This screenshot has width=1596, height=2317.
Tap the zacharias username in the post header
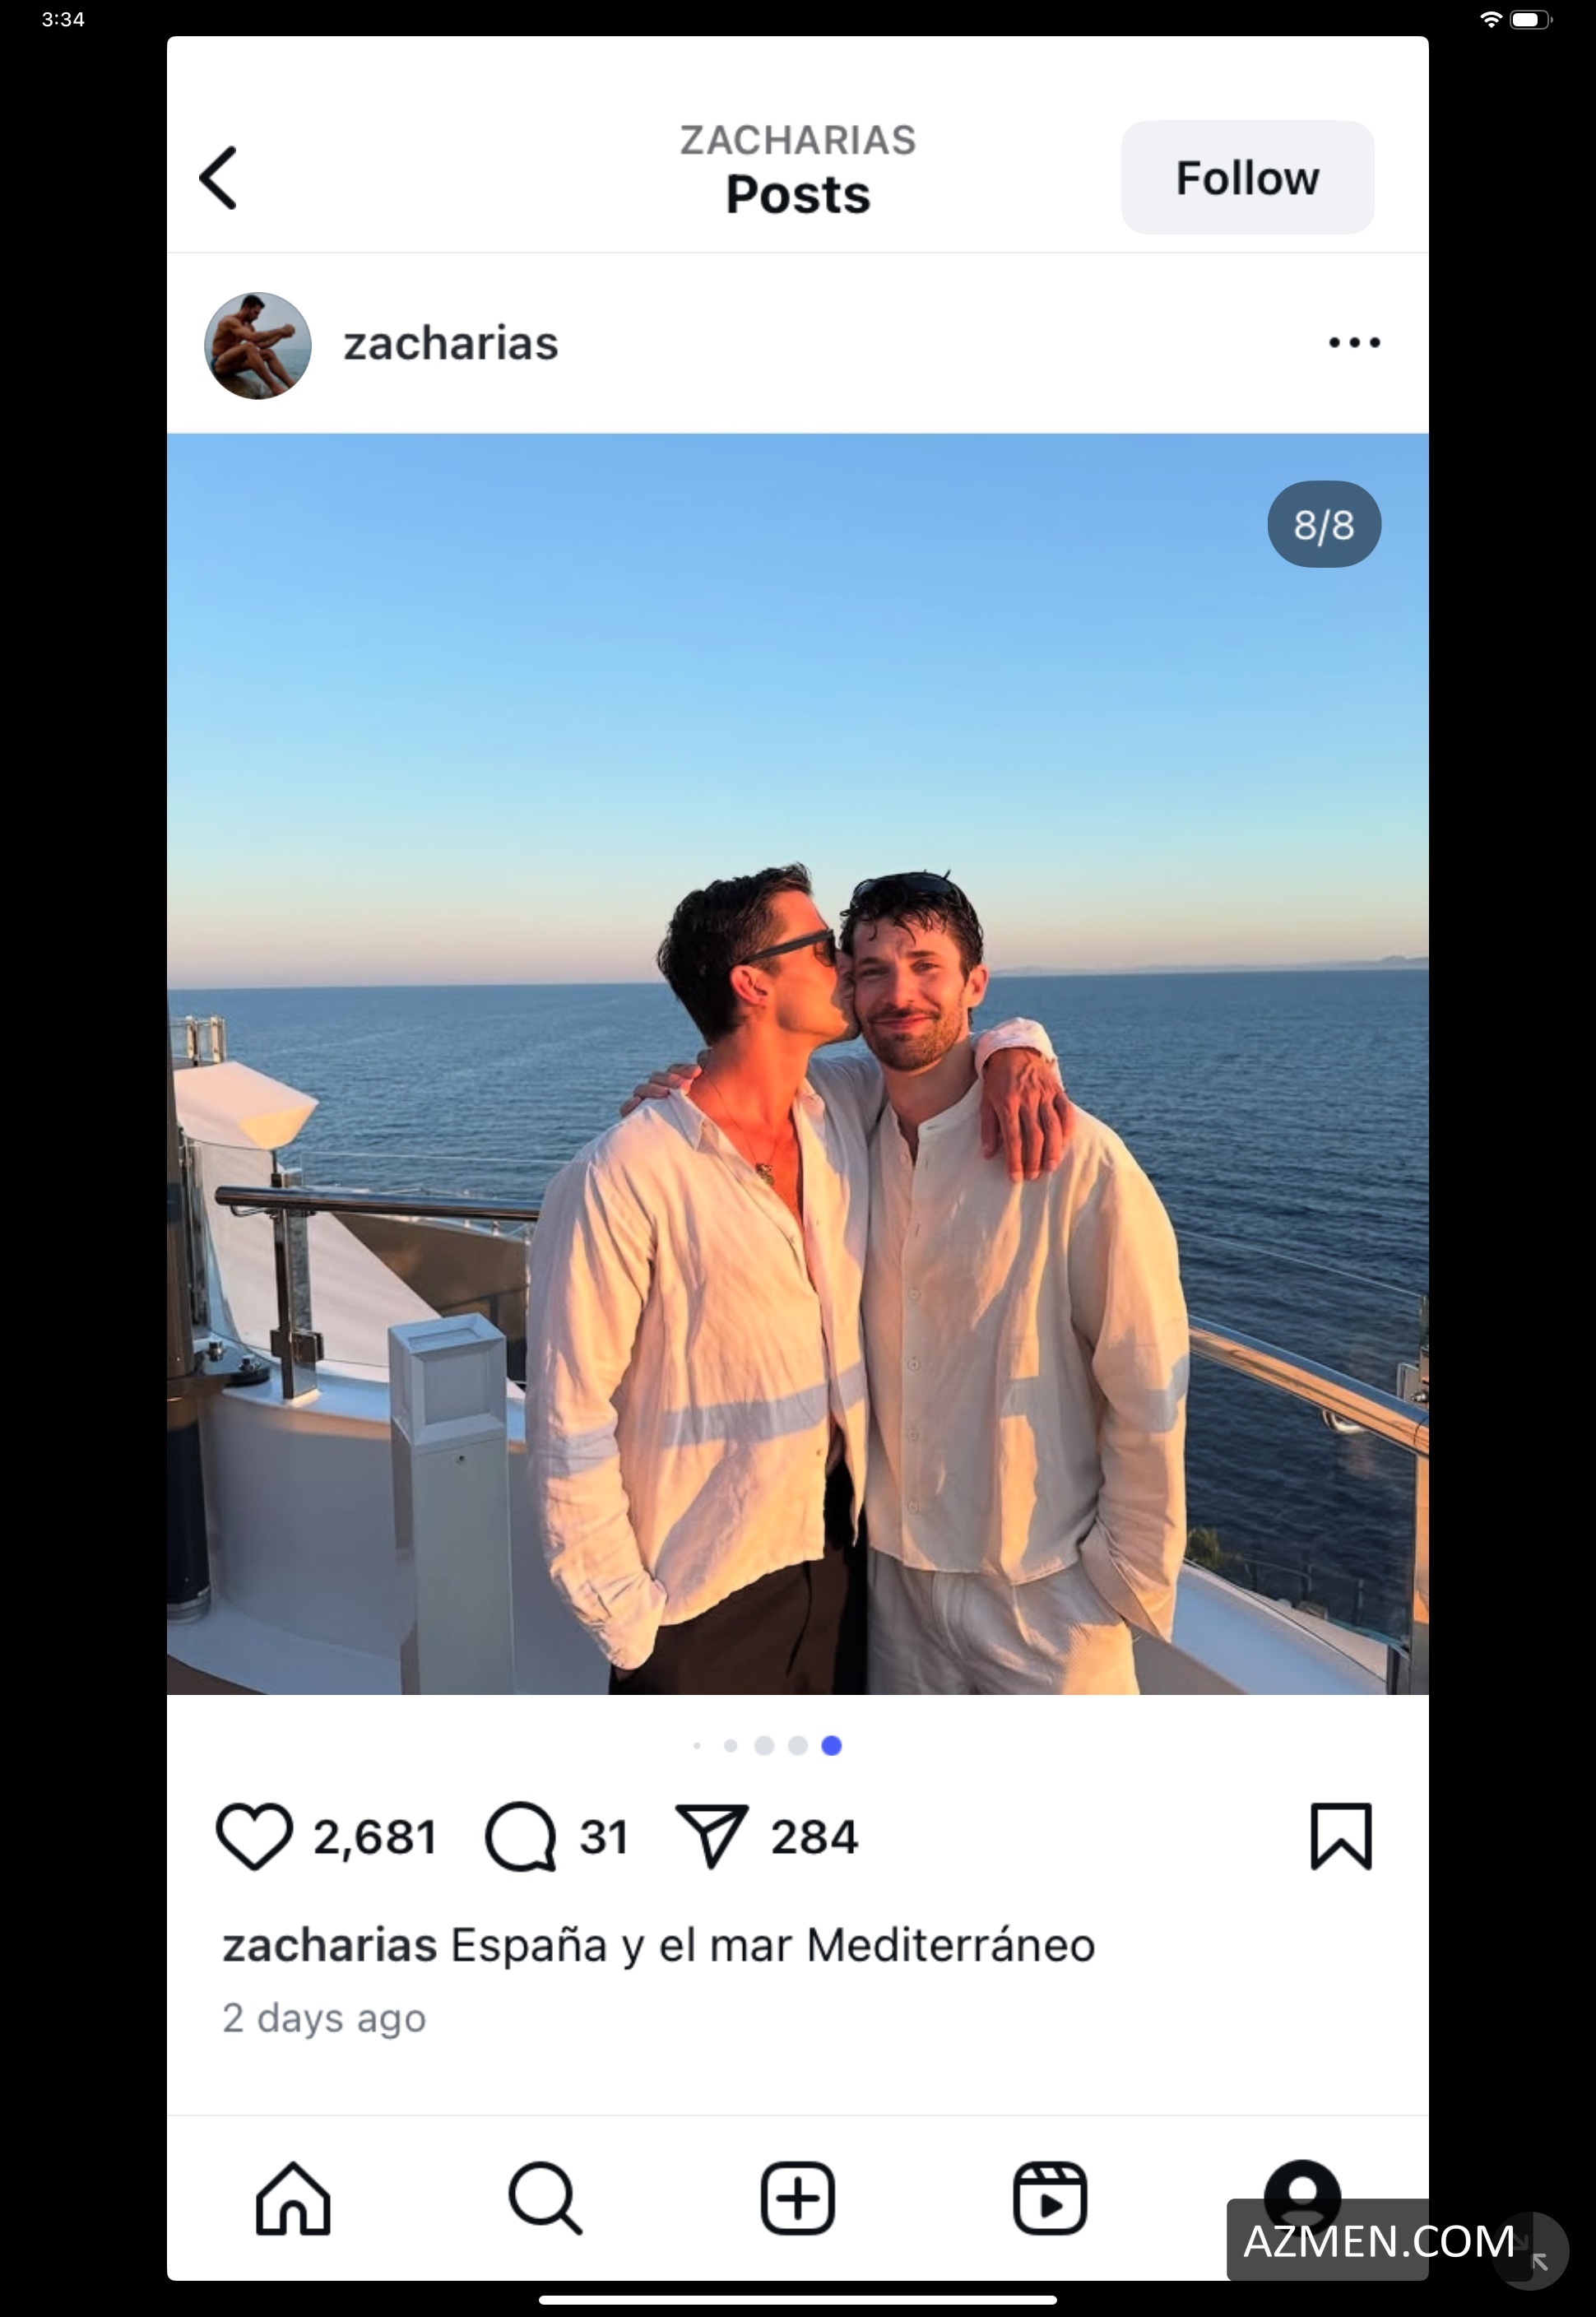coord(451,344)
